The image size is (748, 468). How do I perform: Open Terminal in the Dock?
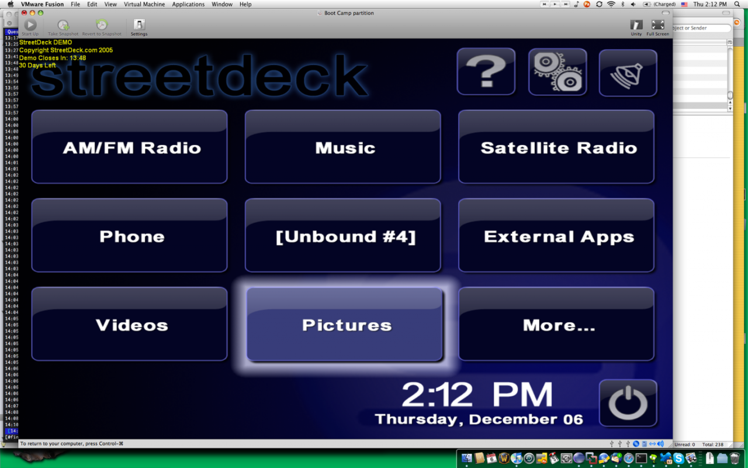click(x=641, y=458)
